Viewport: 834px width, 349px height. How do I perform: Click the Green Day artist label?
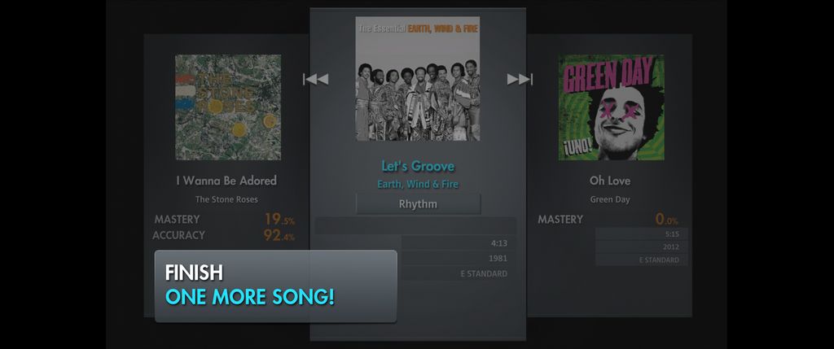click(610, 200)
